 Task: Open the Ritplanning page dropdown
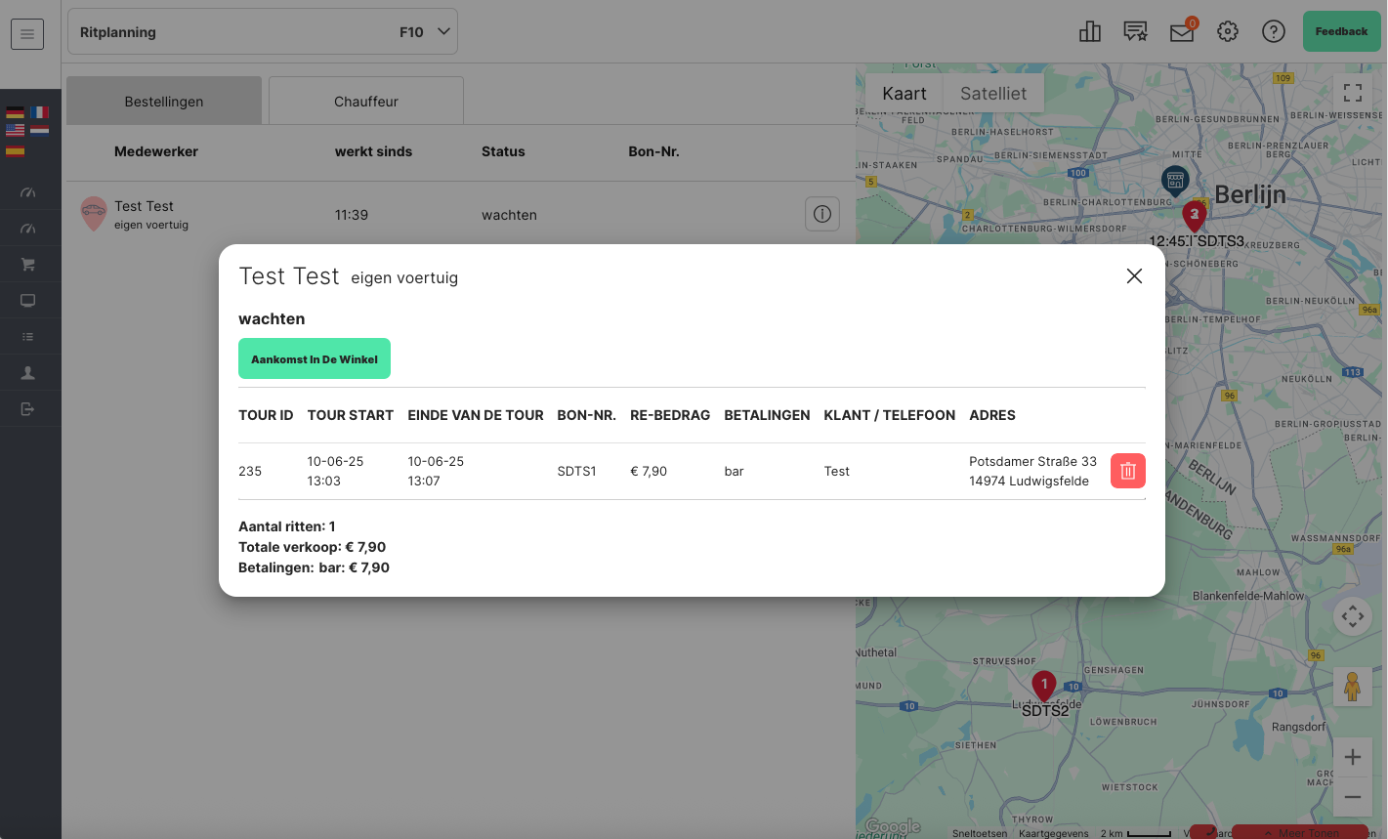point(263,32)
